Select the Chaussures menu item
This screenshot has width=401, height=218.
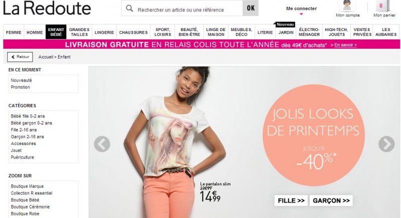tap(133, 32)
